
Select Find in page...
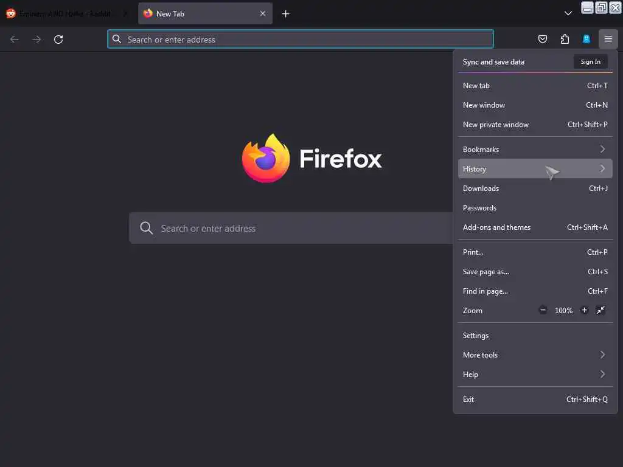535,291
